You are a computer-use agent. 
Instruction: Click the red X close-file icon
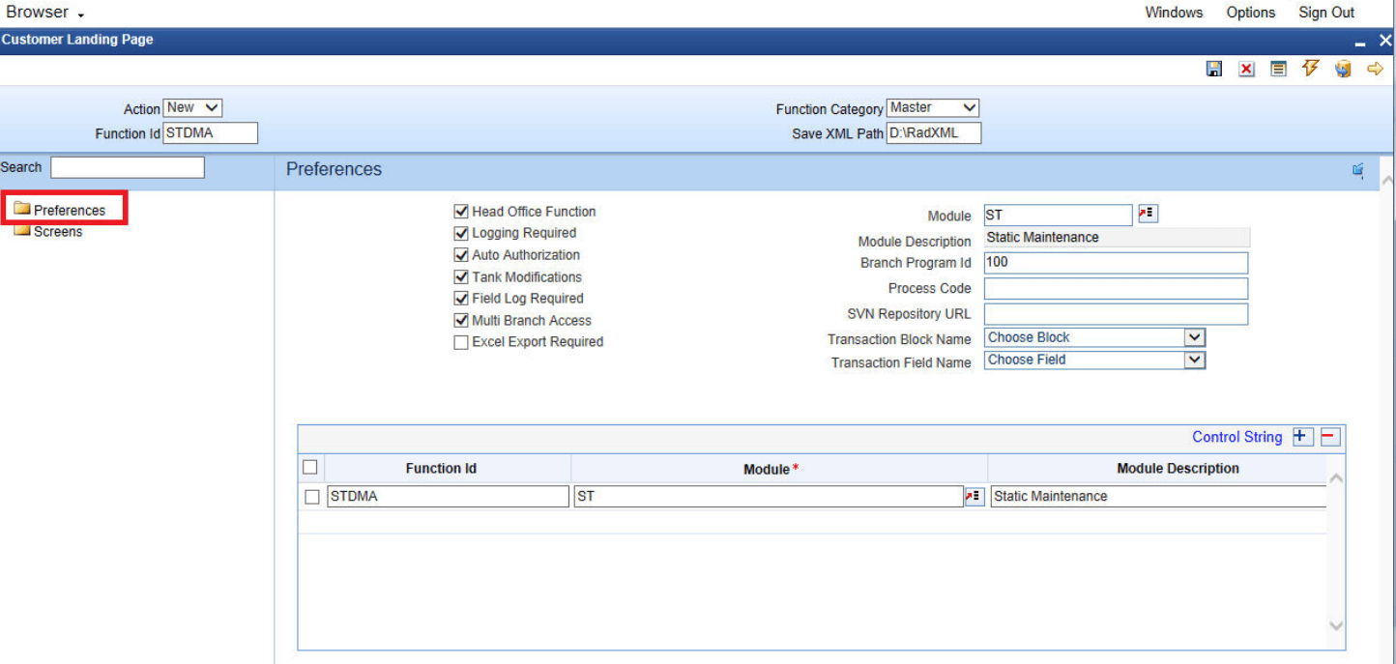1246,70
